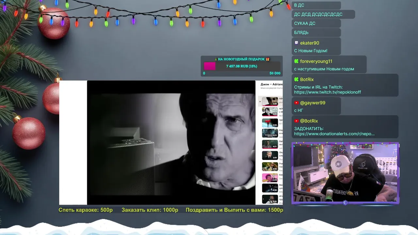Click the Christmas tree emoji on the donation goal
Screen dimensions: 418x235
click(x=216, y=59)
